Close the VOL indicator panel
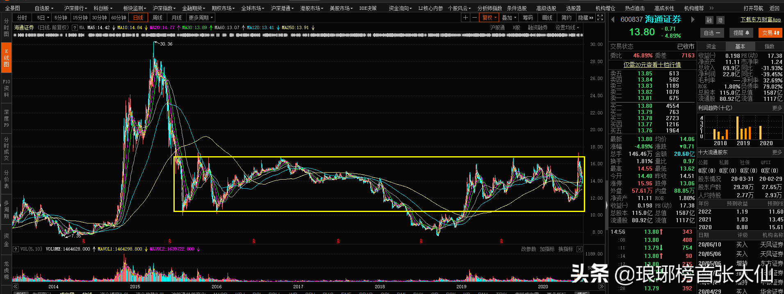 pyautogui.click(x=579, y=249)
